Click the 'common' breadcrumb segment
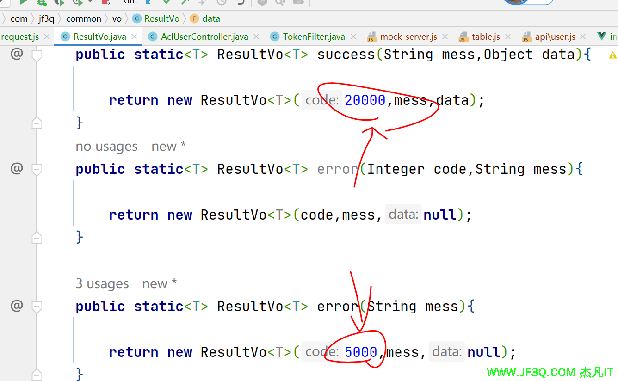618x381 pixels. coord(83,18)
